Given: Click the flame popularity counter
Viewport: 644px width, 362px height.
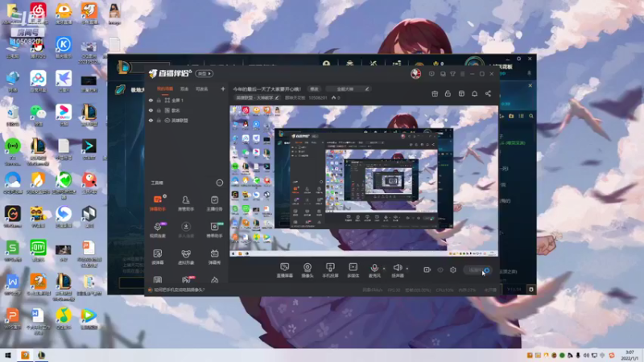Looking at the screenshot, I should [336, 97].
